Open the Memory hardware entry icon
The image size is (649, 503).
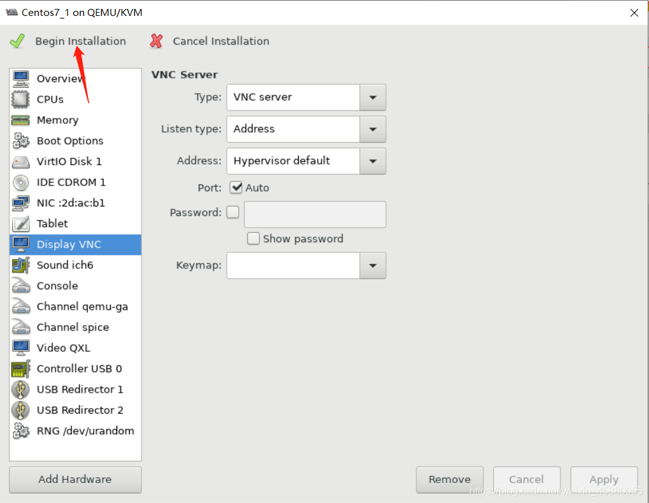pos(20,120)
